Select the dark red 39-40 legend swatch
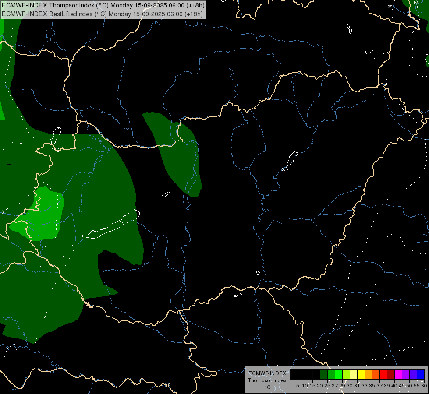 [391, 374]
